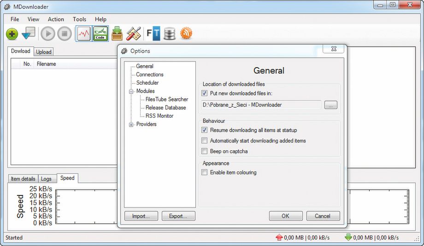Collapse the Modules tree node
The width and height of the screenshot is (424, 246).
pyautogui.click(x=131, y=92)
